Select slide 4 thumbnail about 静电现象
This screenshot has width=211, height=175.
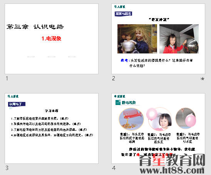click(x=158, y=128)
